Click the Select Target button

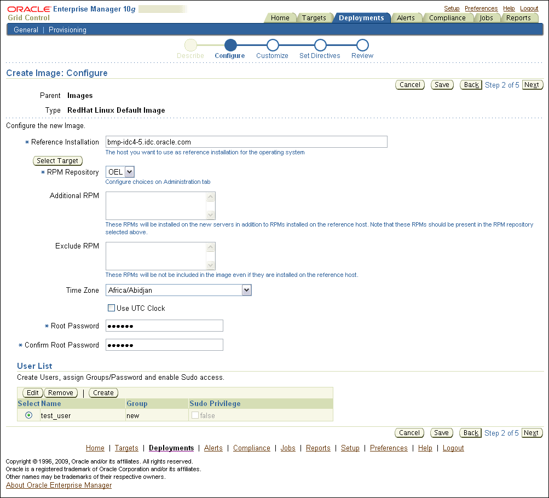coord(57,160)
